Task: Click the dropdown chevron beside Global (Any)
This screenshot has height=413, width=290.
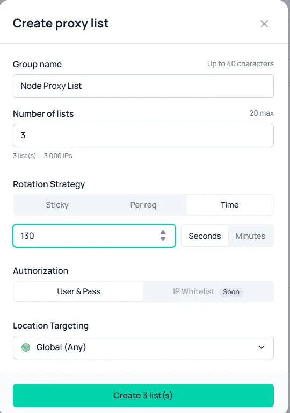Action: point(262,347)
